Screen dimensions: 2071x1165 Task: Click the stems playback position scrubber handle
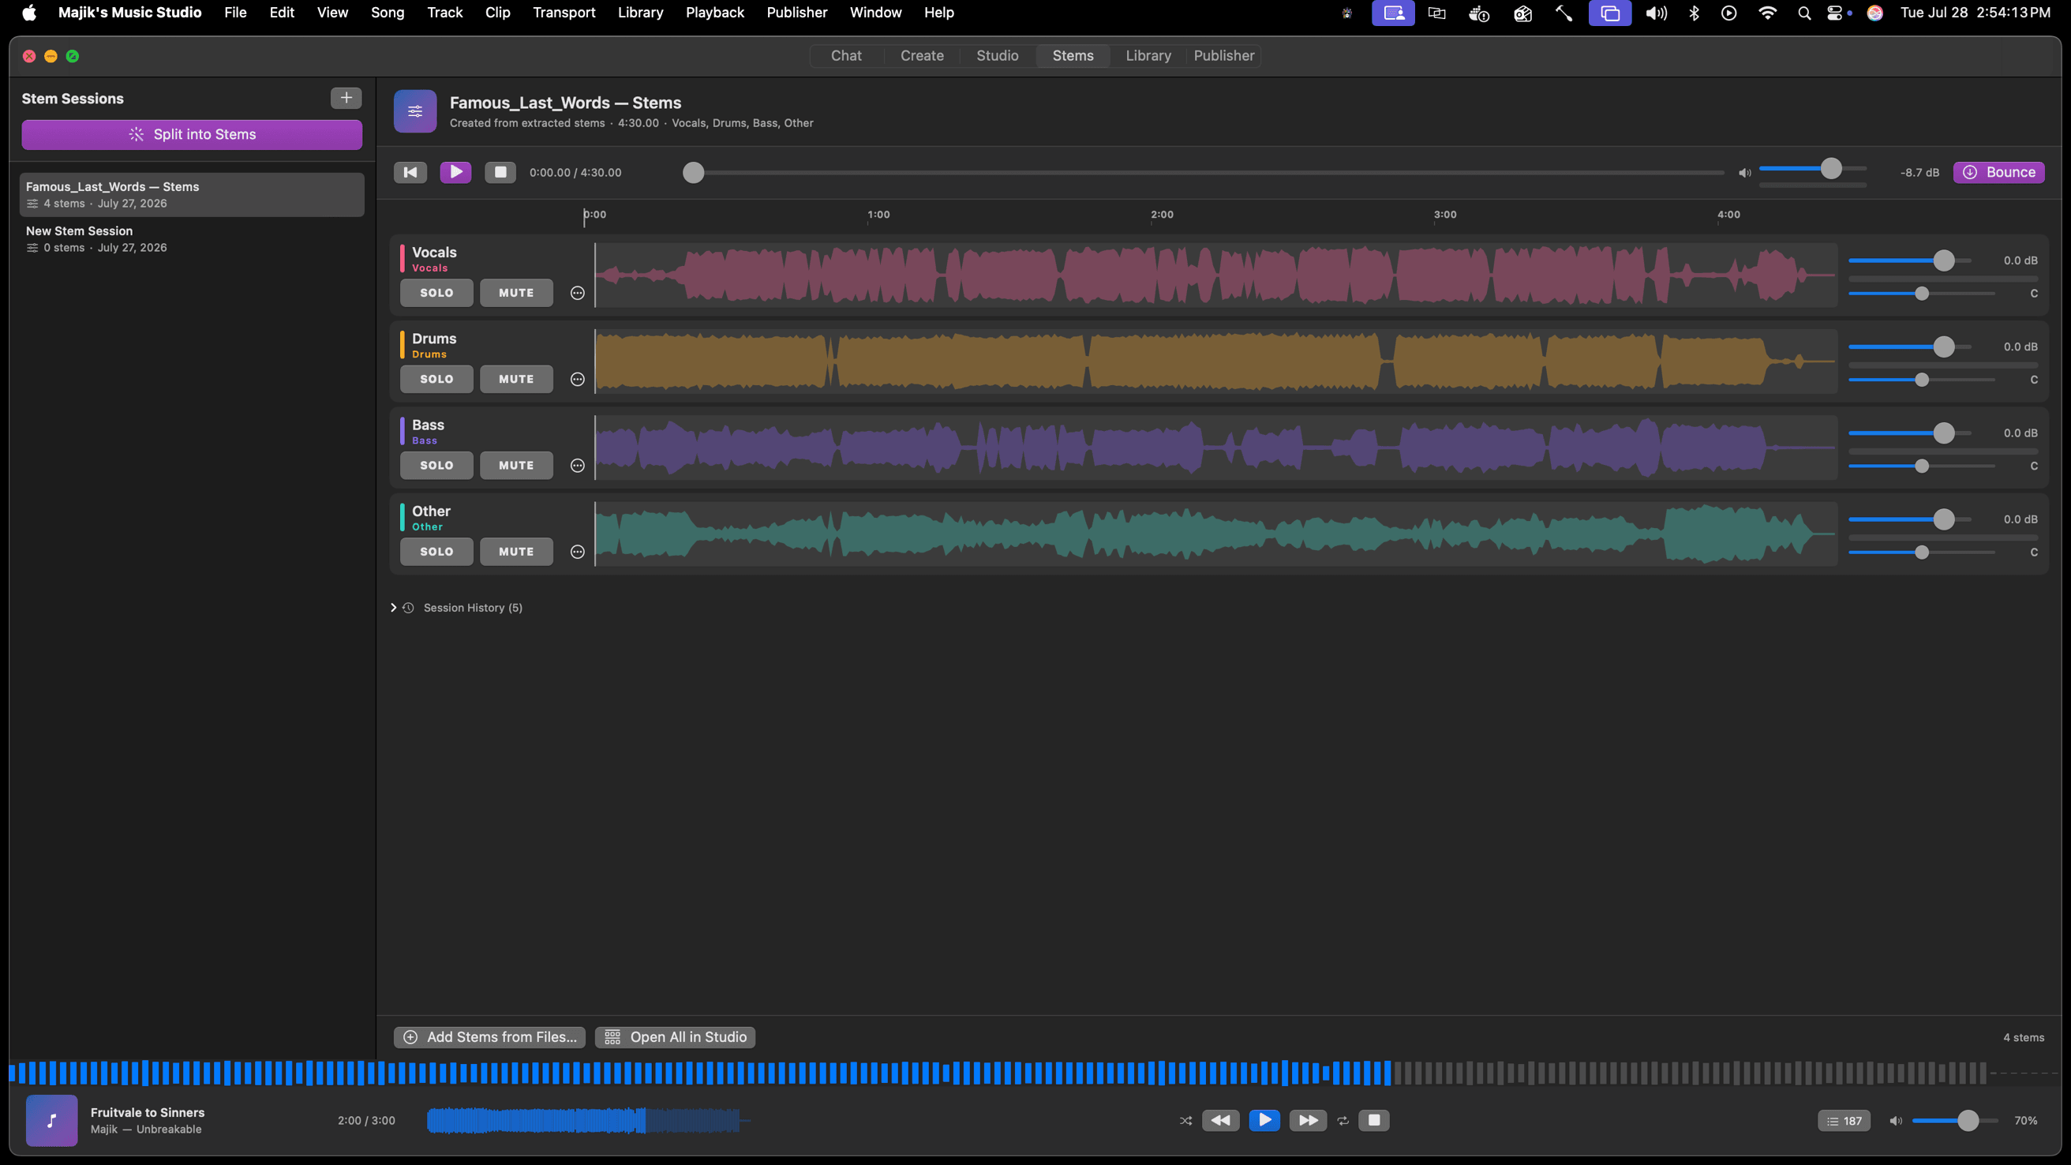(693, 173)
